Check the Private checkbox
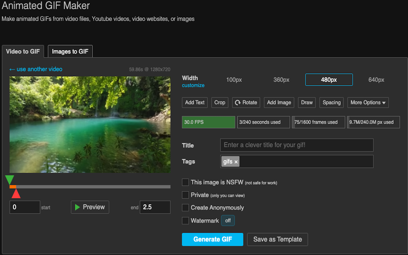Viewport: 408px width, 255px height. click(x=185, y=195)
